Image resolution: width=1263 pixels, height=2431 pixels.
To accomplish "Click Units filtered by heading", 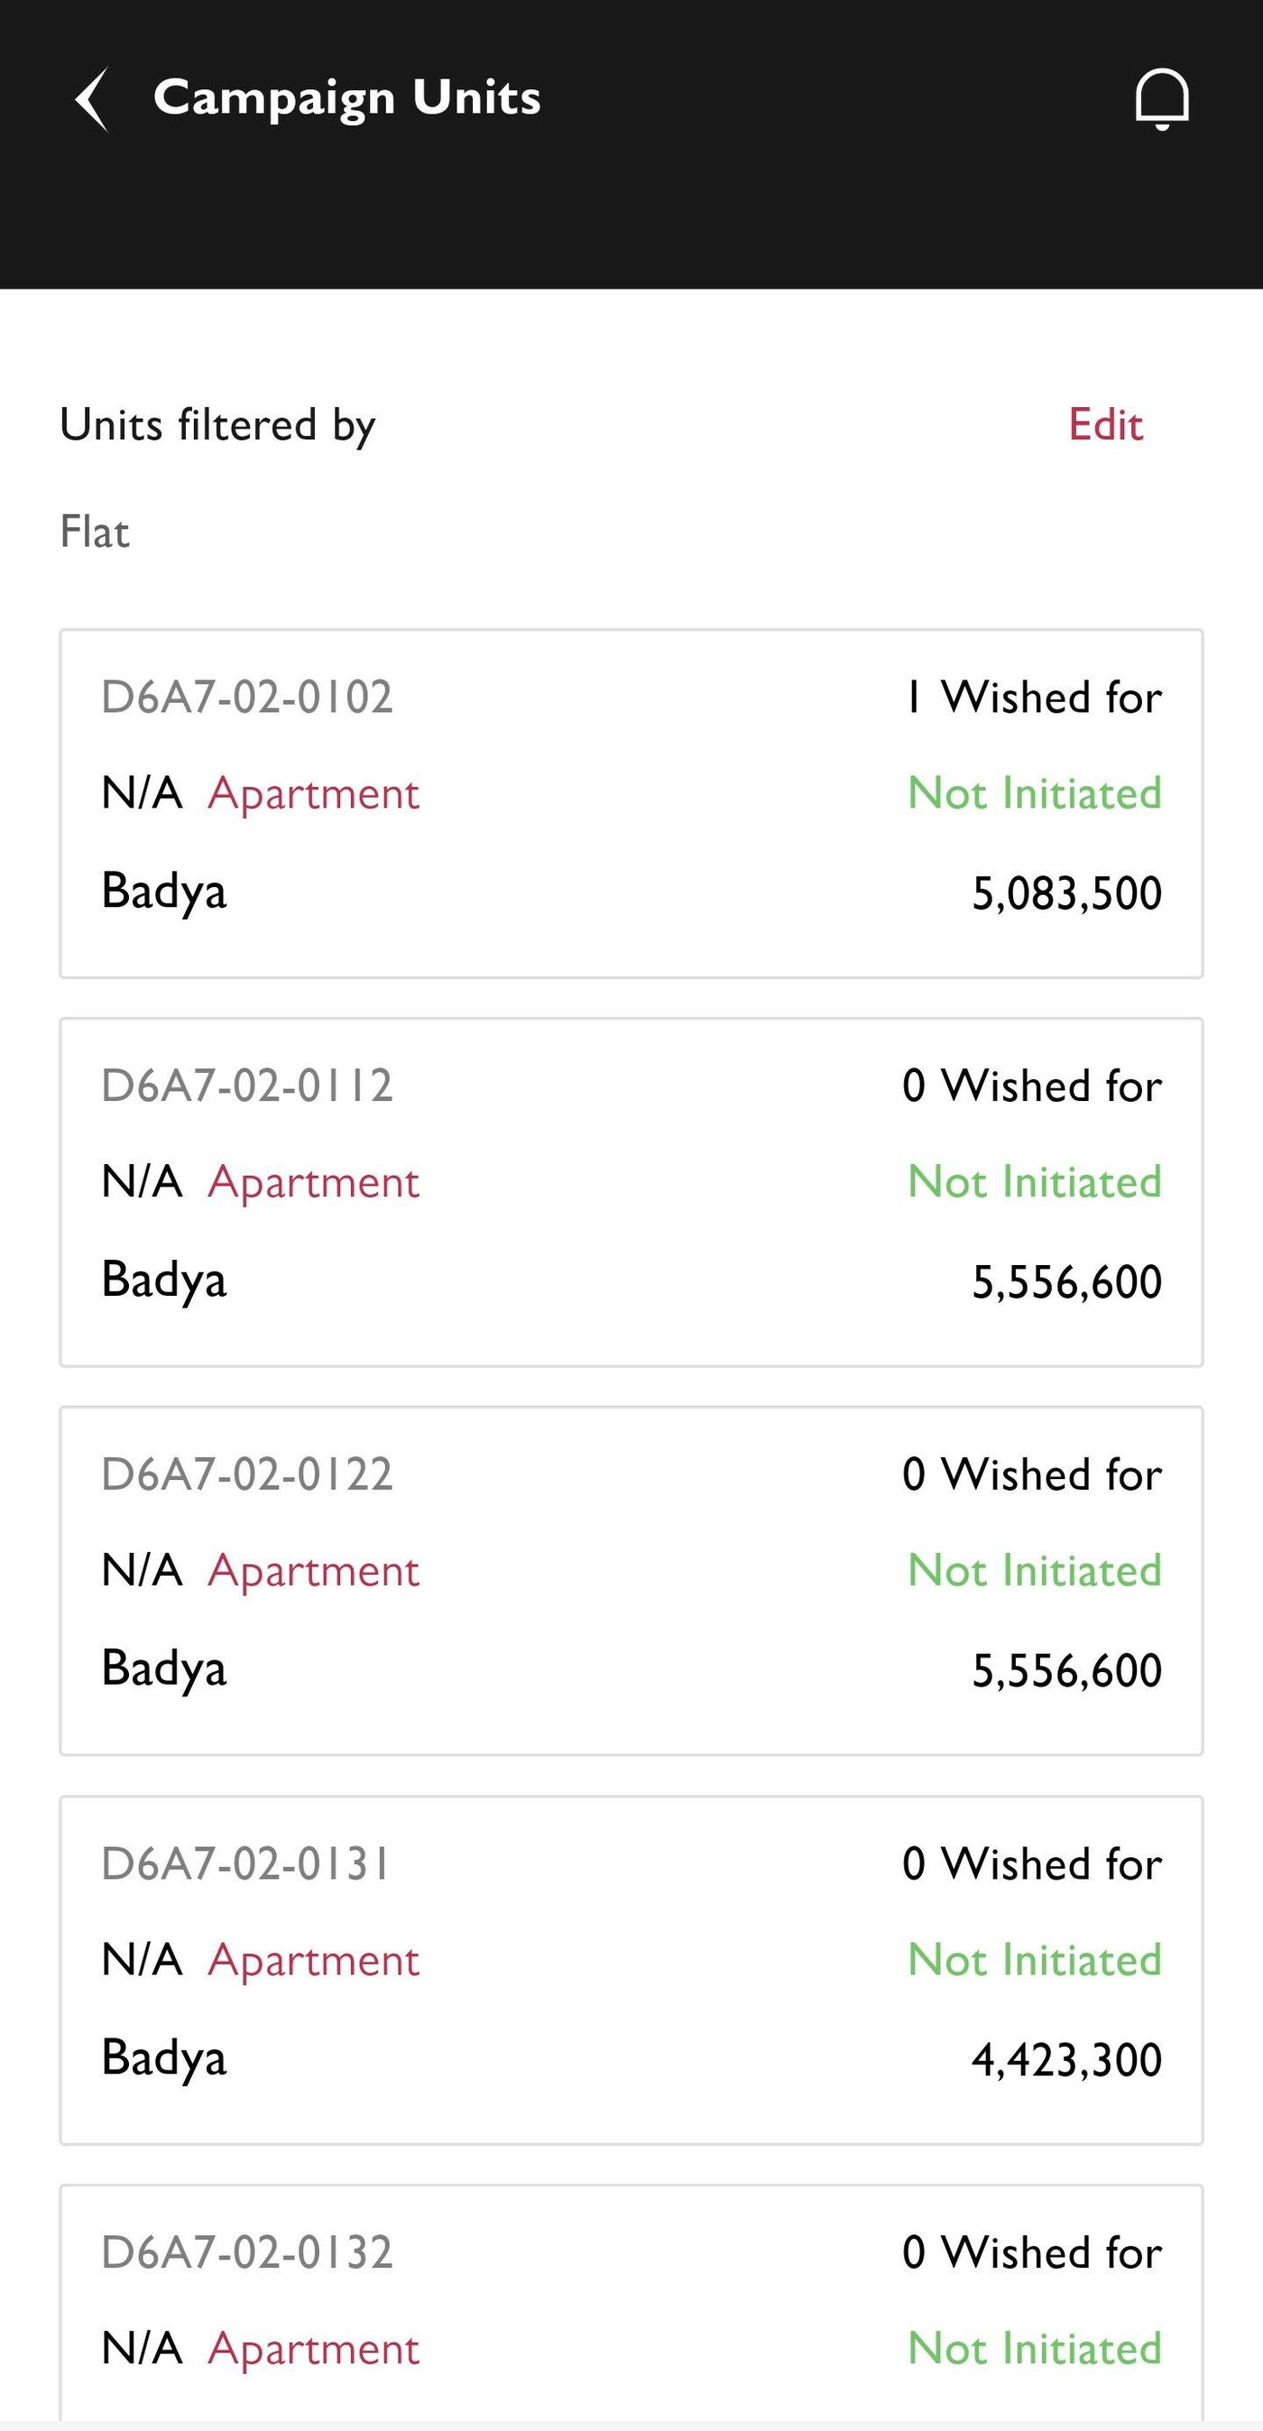I will pos(218,425).
